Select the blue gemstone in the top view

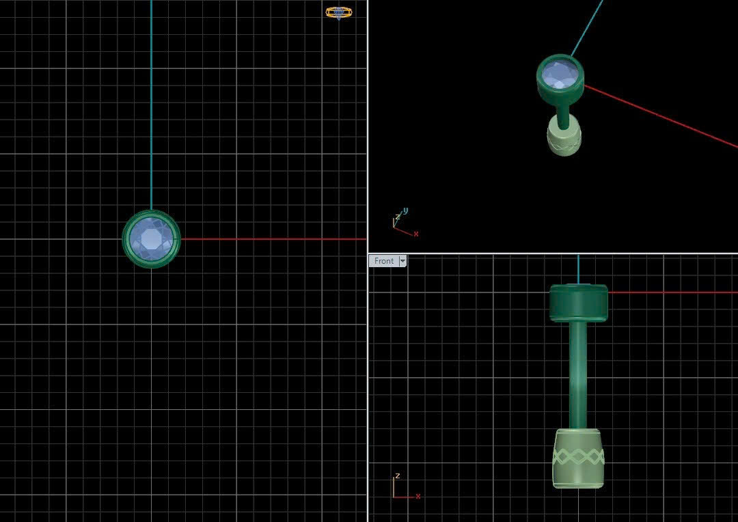pos(151,238)
